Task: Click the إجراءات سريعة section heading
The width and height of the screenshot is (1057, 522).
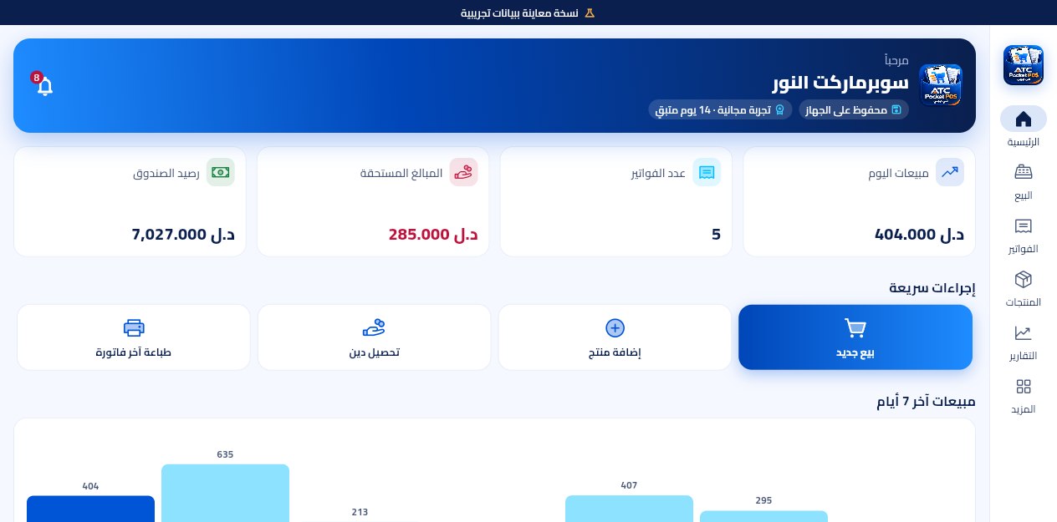Action: pyautogui.click(x=932, y=288)
